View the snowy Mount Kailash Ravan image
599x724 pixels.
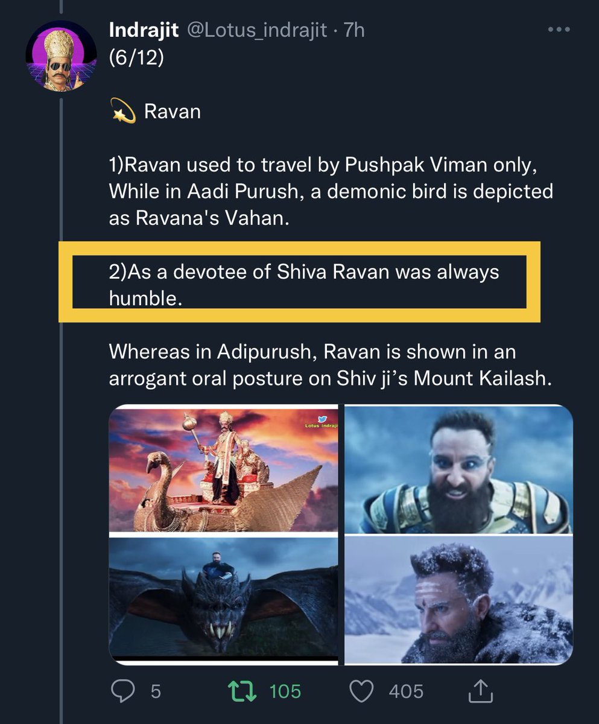coord(458,600)
